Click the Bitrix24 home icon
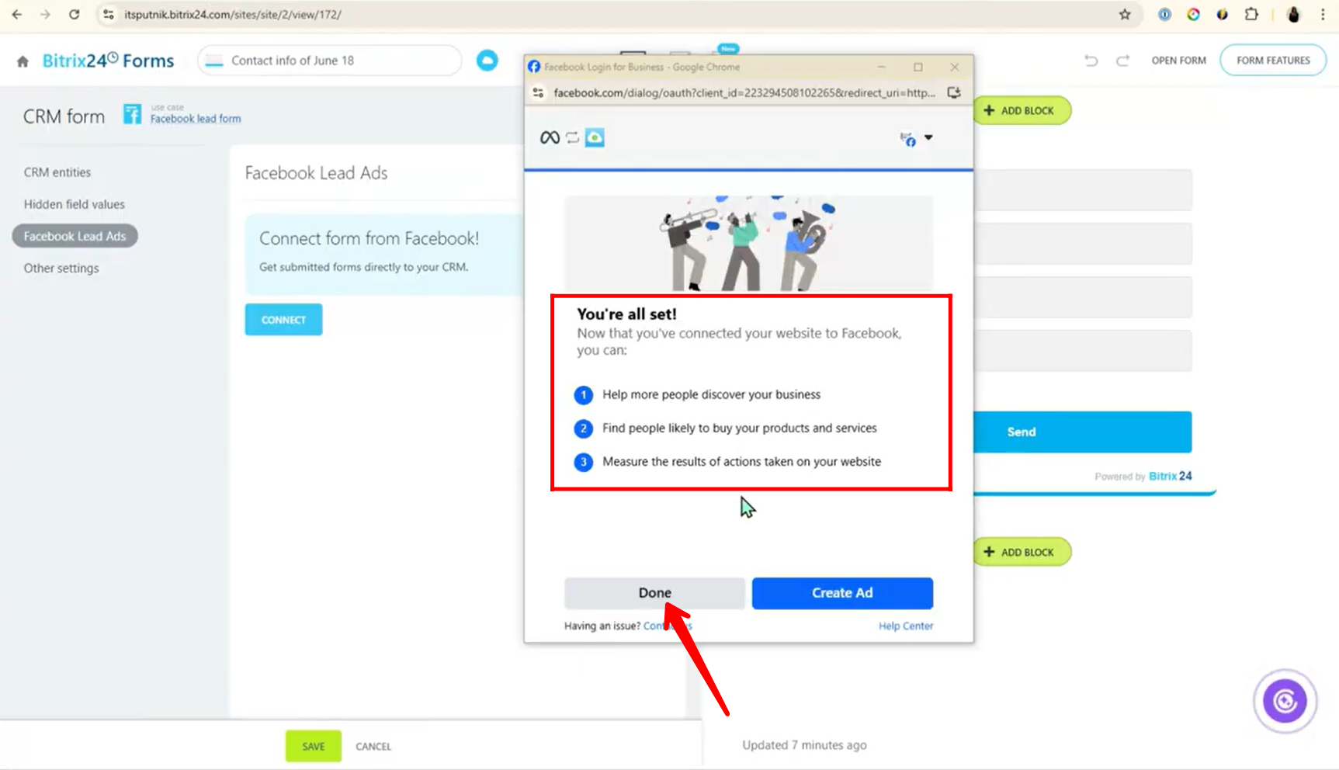Image resolution: width=1339 pixels, height=770 pixels. pos(23,61)
